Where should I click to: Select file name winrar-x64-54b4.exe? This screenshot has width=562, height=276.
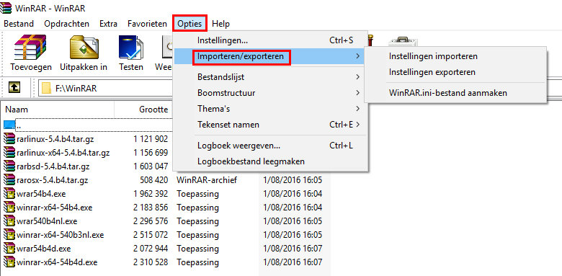point(55,208)
